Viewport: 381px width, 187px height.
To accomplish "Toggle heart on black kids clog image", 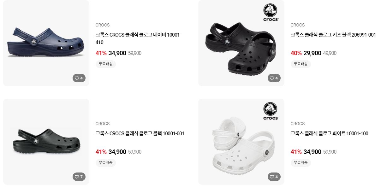I will [274, 78].
